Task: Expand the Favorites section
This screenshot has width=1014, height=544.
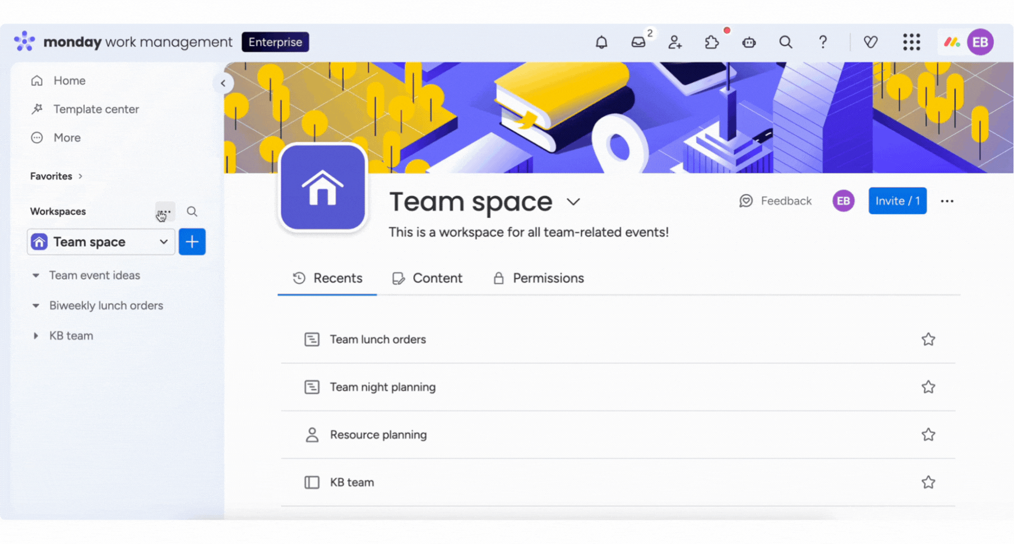Action: point(57,176)
